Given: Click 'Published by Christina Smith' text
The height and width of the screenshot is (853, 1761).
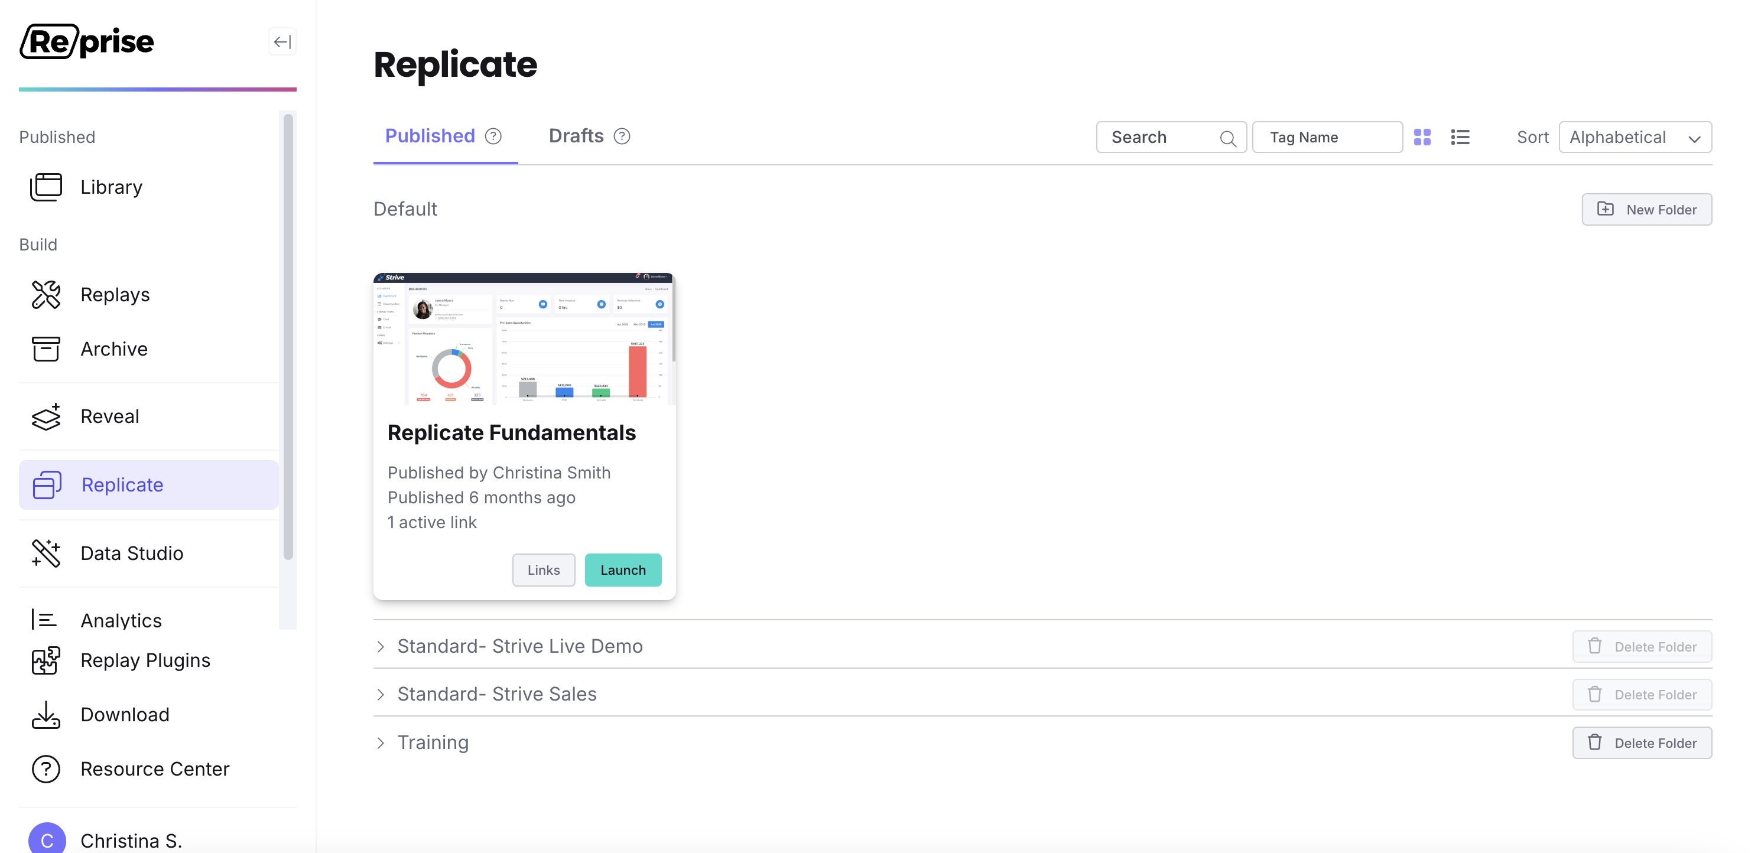Looking at the screenshot, I should click(499, 473).
